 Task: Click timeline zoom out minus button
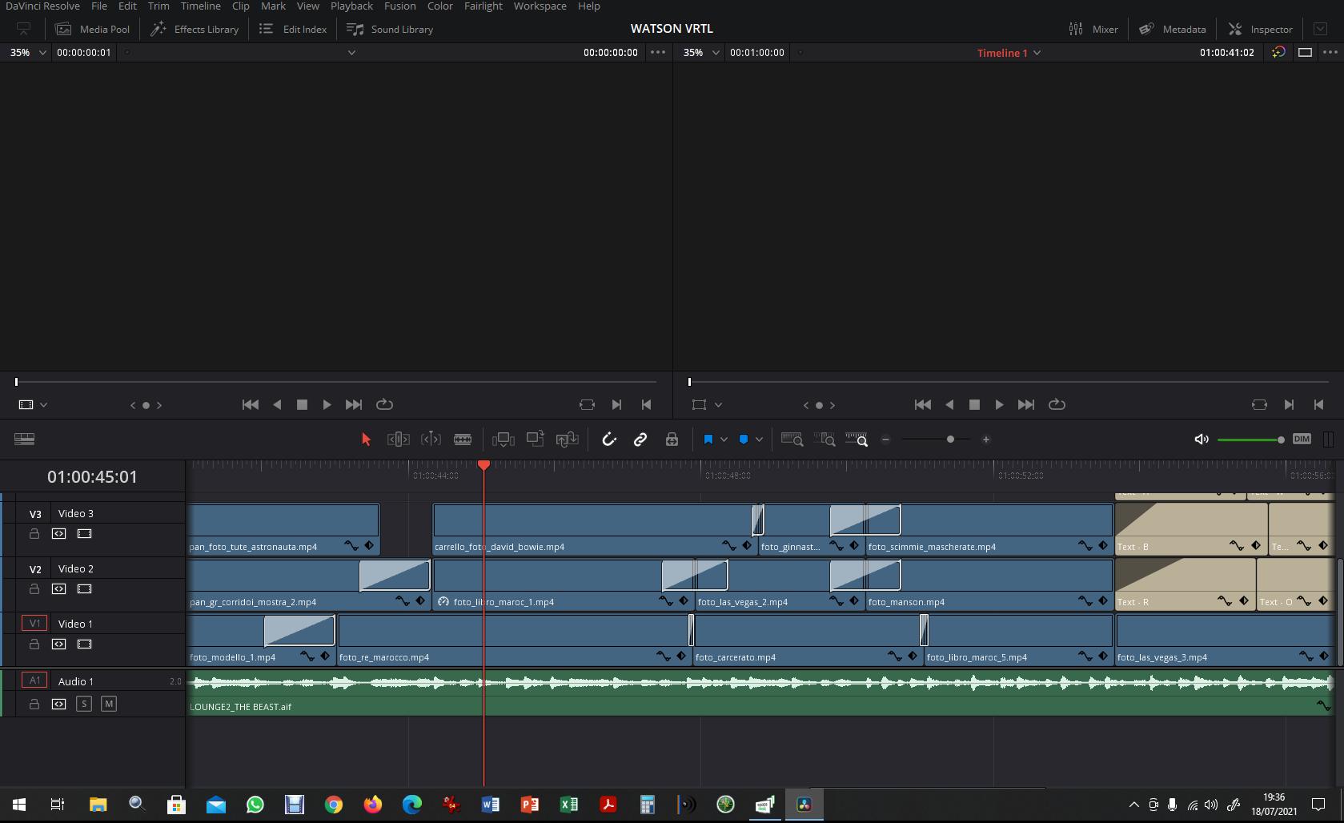tap(885, 440)
